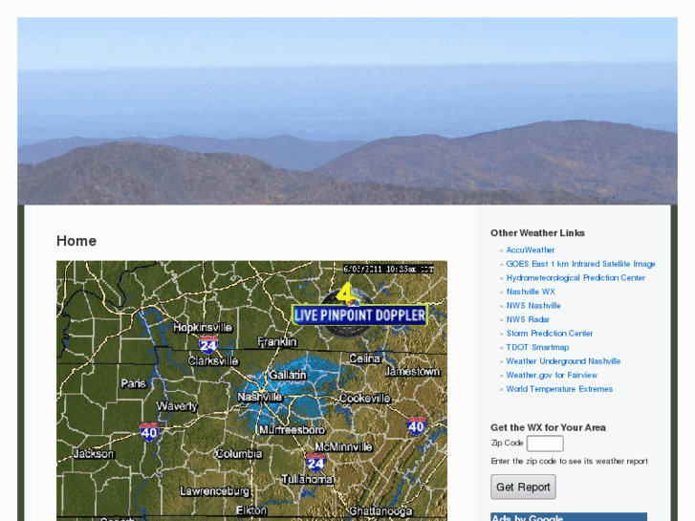This screenshot has width=695, height=521.
Task: Open the AccuWeather link
Action: pyautogui.click(x=531, y=250)
